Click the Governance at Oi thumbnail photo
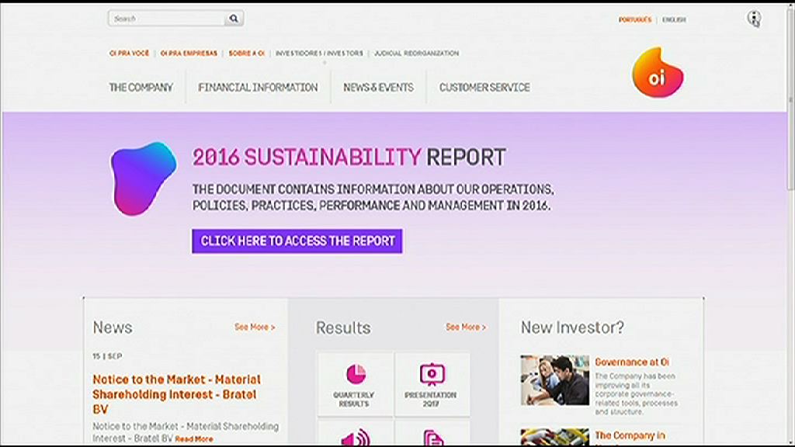The image size is (795, 447). [554, 380]
